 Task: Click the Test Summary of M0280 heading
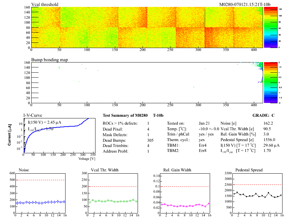coord(125,115)
